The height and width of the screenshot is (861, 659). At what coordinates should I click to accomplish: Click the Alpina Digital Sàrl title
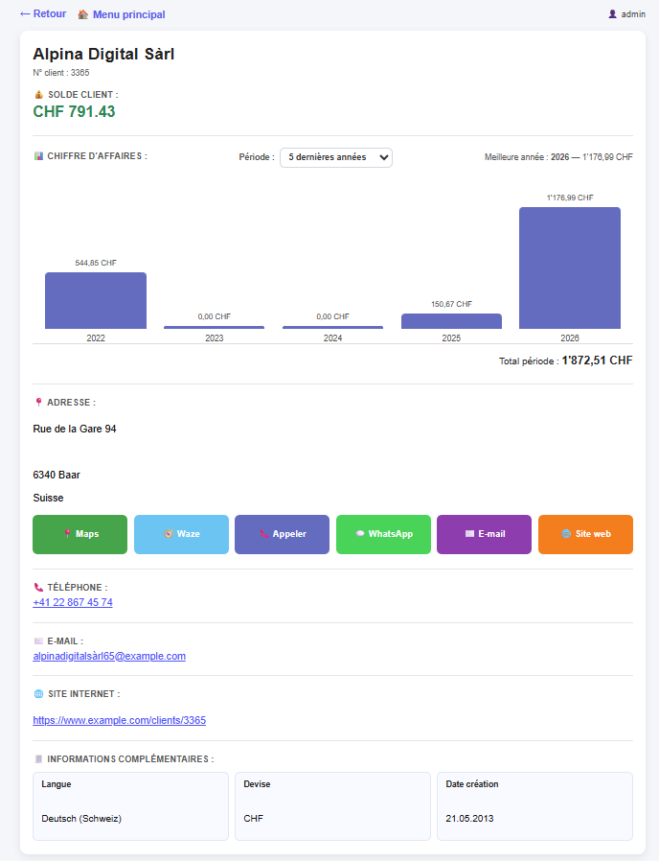tap(103, 54)
